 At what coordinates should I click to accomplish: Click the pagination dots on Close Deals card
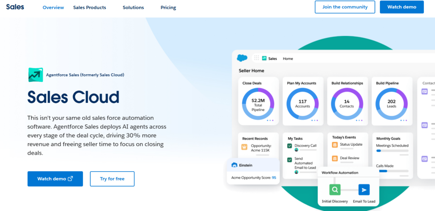(x=270, y=120)
